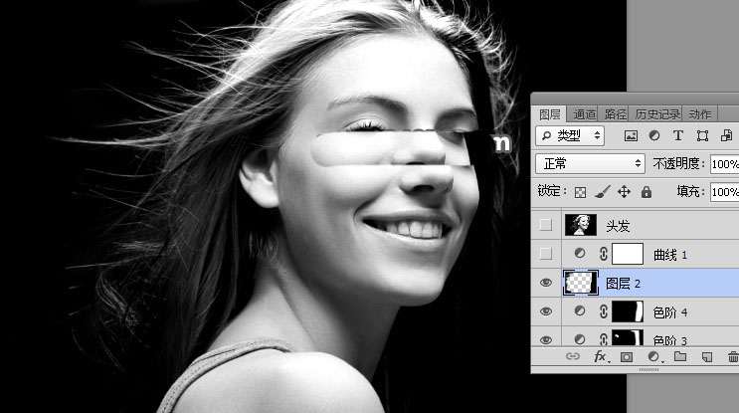Add a layer mask from the bottom bar
This screenshot has height=413, width=739.
pyautogui.click(x=627, y=356)
